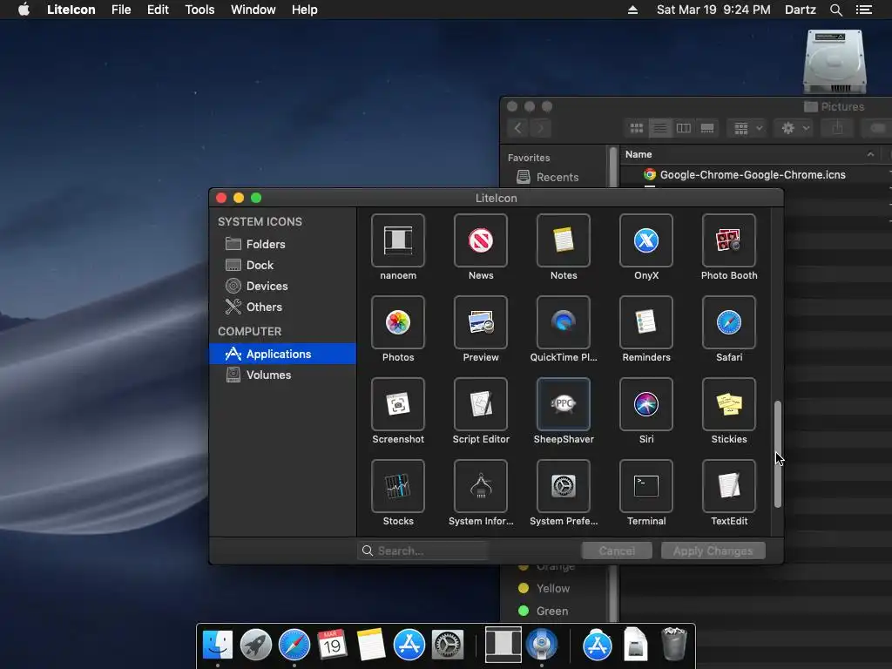Open Launchpad from the Dock

click(256, 645)
